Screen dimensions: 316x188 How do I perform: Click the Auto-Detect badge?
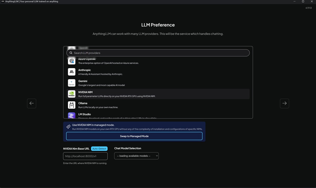99,149
